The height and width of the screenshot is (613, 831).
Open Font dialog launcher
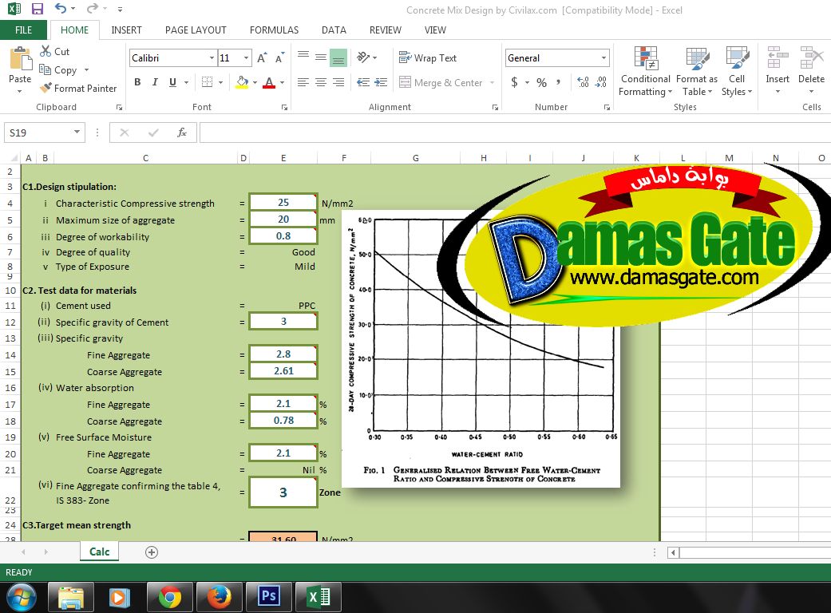285,108
